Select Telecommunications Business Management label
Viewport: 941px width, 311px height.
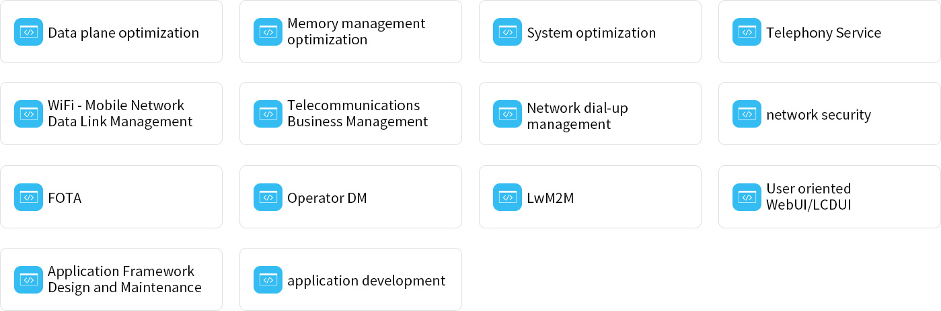(357, 114)
